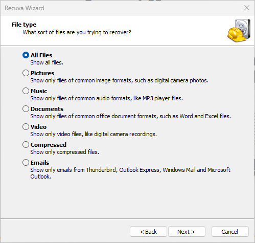The image size is (255, 243).
Task: Click the Recuva Wizard title bar text
Action: click(x=25, y=8)
